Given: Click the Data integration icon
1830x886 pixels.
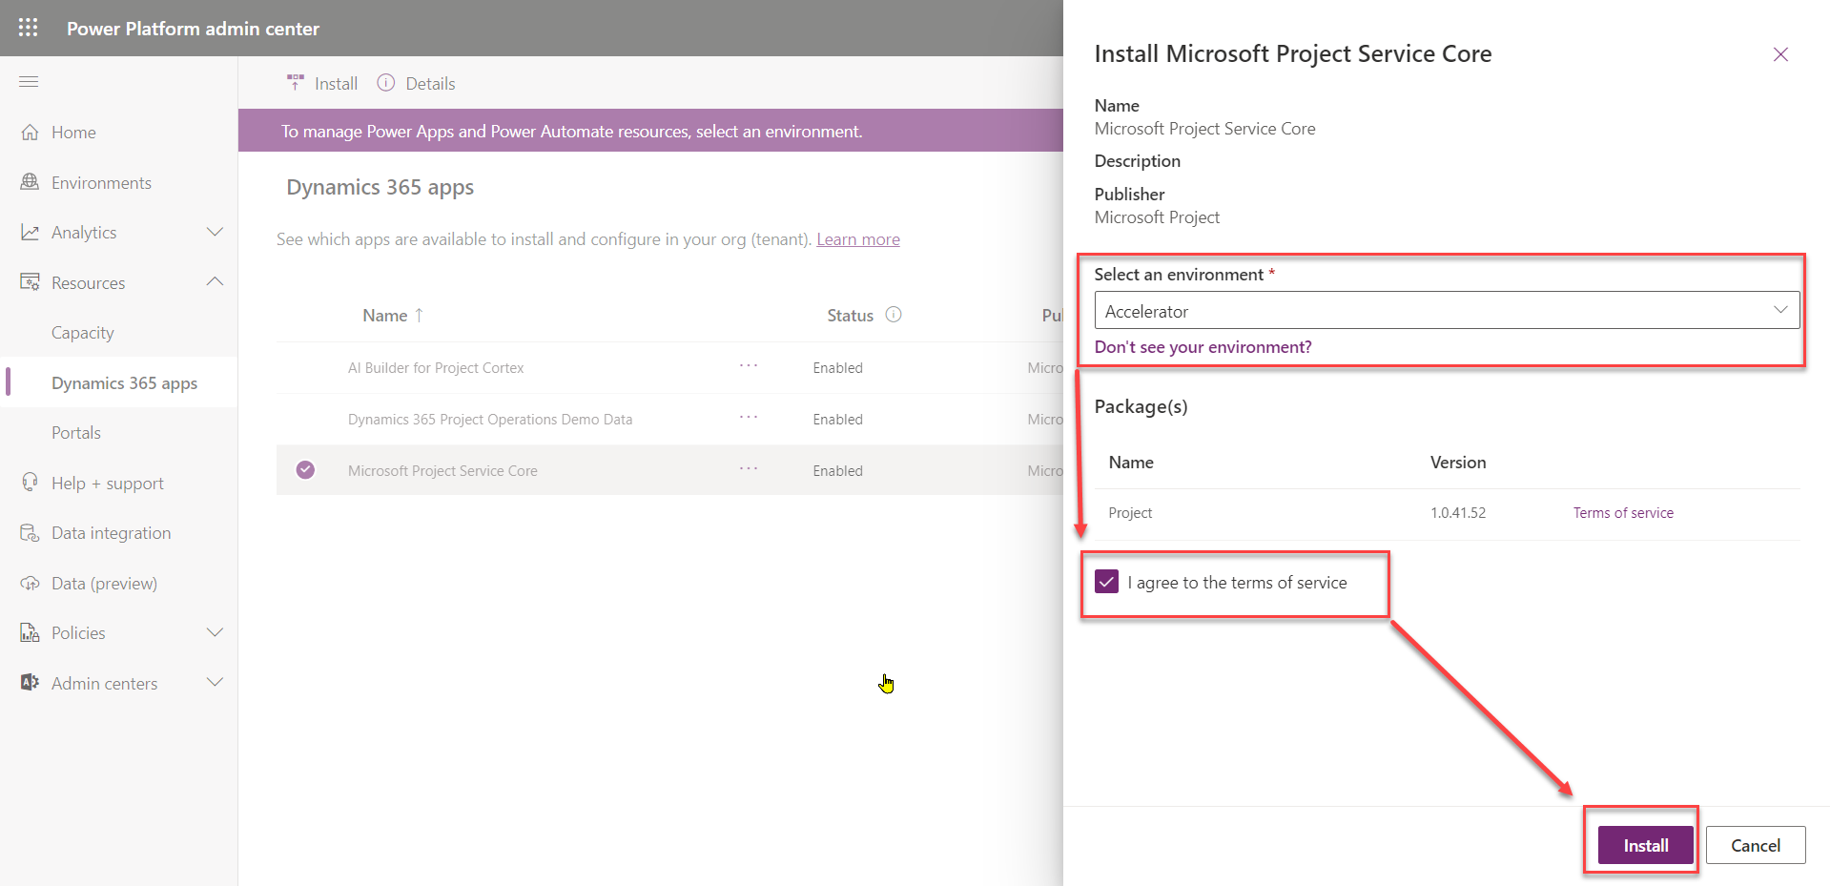Looking at the screenshot, I should pos(30,532).
